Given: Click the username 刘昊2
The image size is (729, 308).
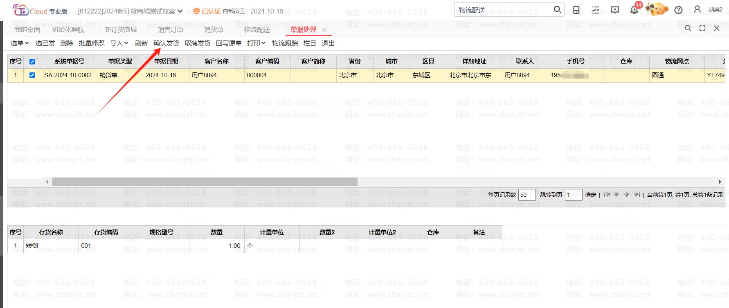Looking at the screenshot, I should [x=715, y=10].
